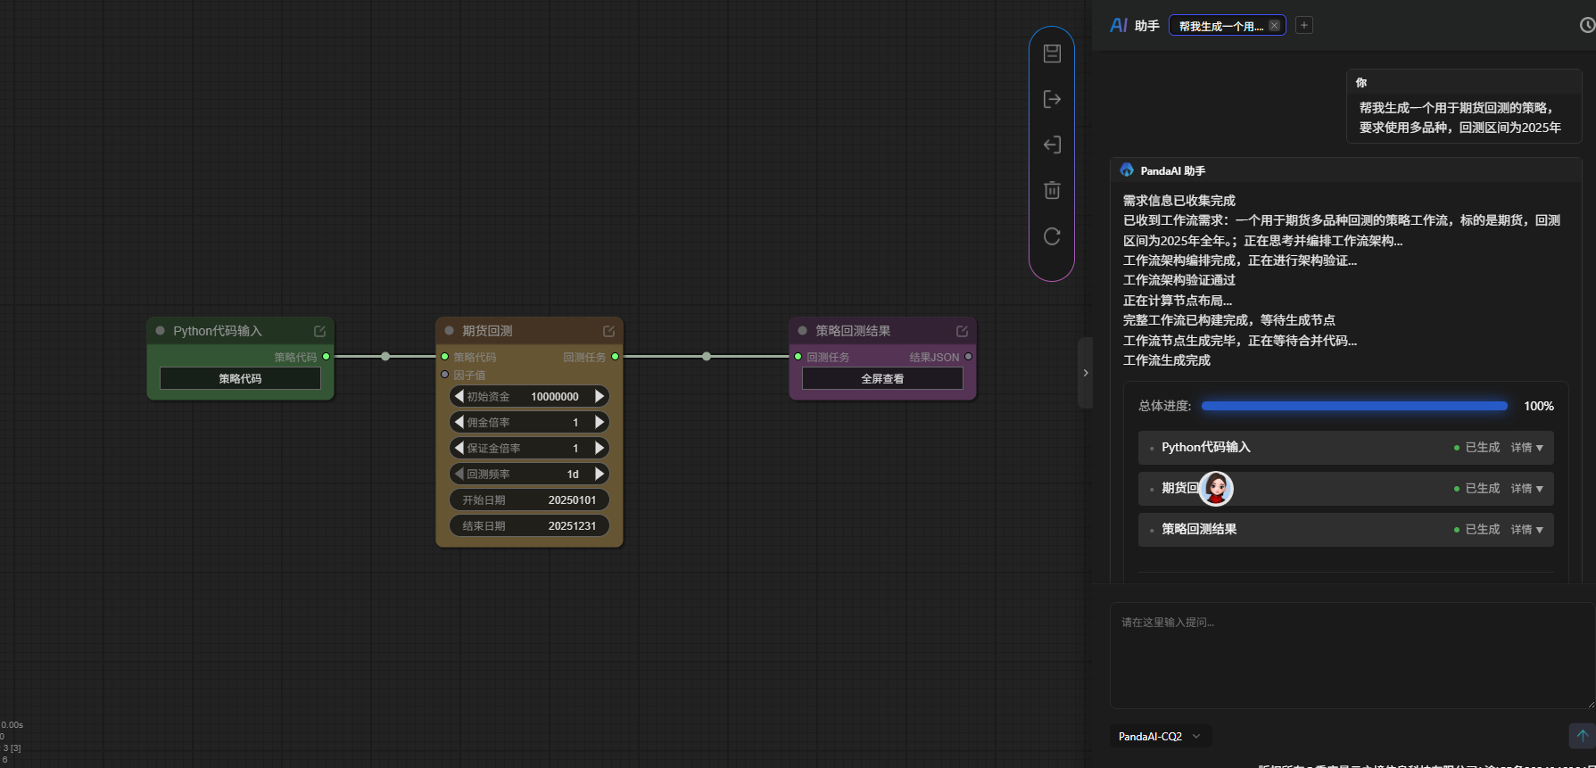Open edit icon on 期货回测 node

click(608, 331)
